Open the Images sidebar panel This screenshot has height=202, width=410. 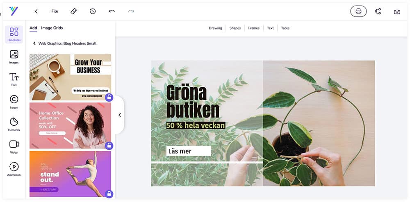click(14, 57)
